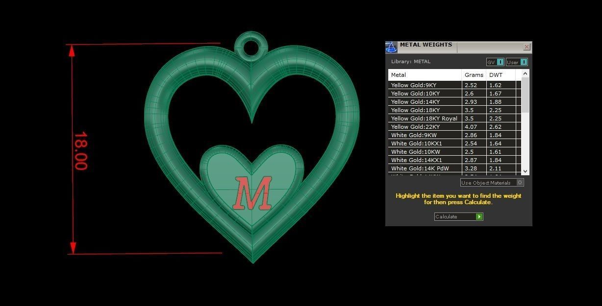Click the Library: METAL label
This screenshot has width=602, height=306.
tap(411, 62)
